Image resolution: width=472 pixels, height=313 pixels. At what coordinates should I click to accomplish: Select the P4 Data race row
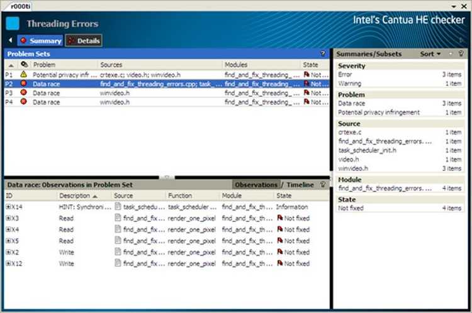167,102
